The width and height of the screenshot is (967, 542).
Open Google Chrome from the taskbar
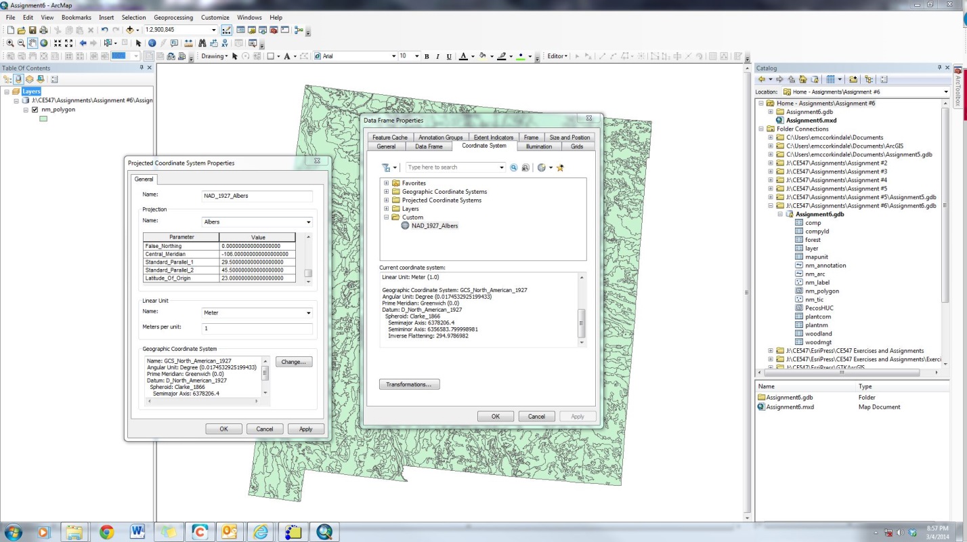pos(106,532)
